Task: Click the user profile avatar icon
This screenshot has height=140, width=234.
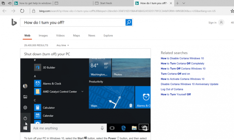Action: [221, 22]
